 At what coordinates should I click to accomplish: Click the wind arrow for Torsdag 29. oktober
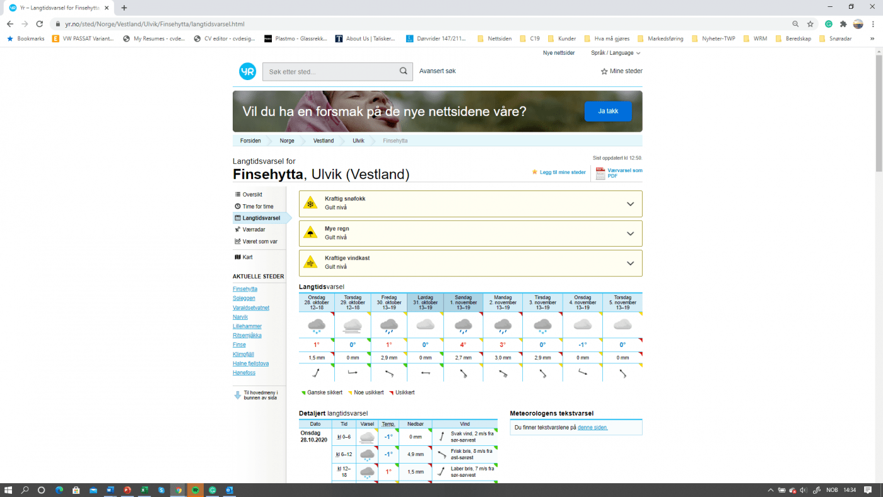click(353, 373)
